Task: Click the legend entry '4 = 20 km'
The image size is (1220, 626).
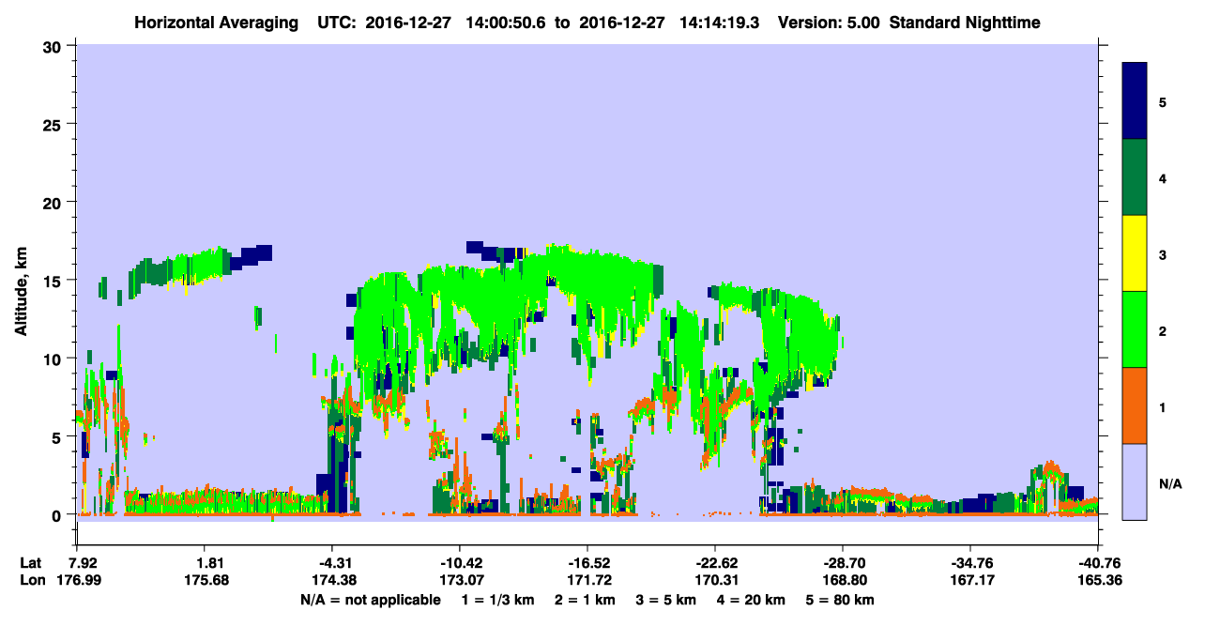Action: pos(750,600)
